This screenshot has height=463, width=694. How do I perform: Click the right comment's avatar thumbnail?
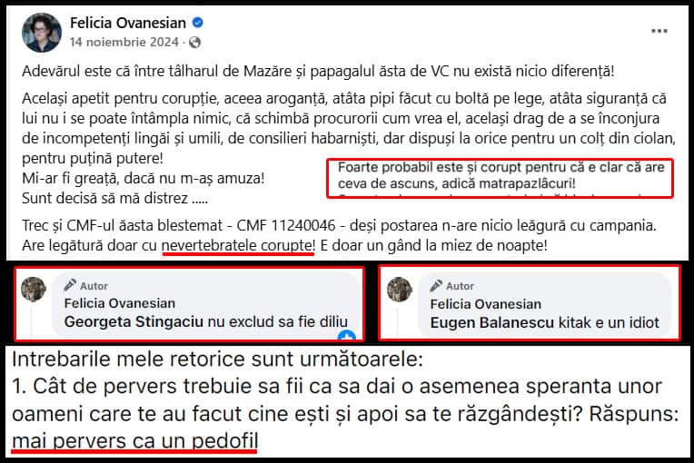pos(400,290)
